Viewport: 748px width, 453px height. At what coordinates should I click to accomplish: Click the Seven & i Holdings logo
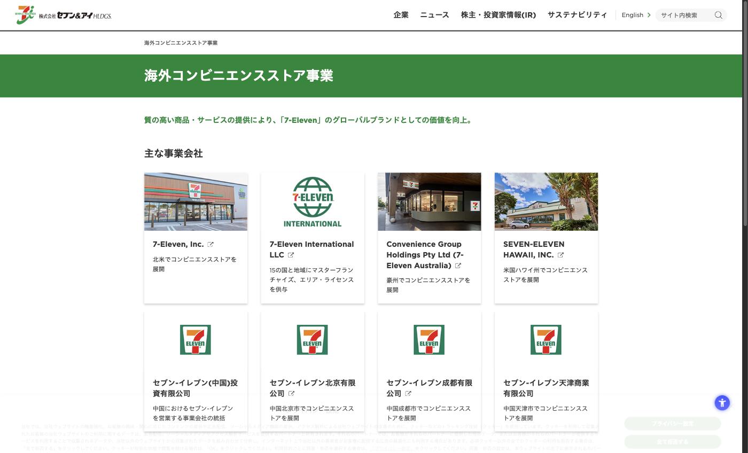(64, 15)
